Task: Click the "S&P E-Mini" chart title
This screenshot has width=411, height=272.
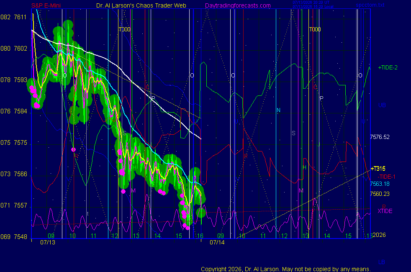Action: [x=46, y=5]
